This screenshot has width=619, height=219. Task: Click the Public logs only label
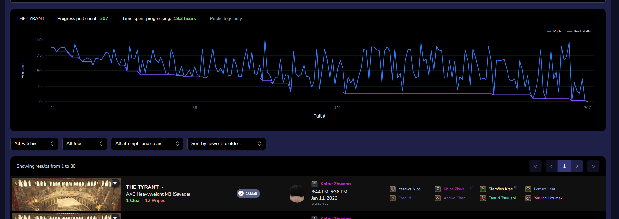click(x=226, y=18)
